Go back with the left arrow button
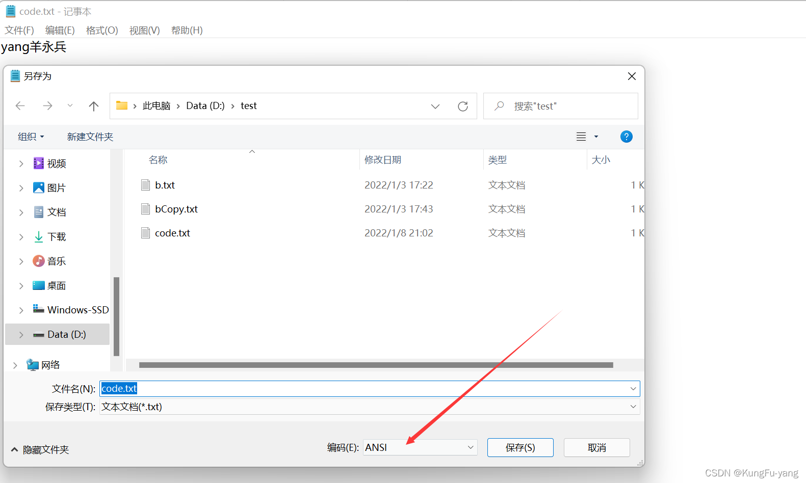Screen dimensions: 806x483 20,106
